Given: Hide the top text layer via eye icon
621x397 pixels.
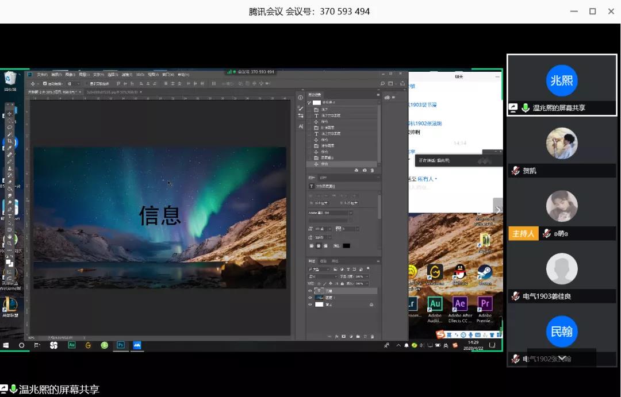Looking at the screenshot, I should point(310,291).
